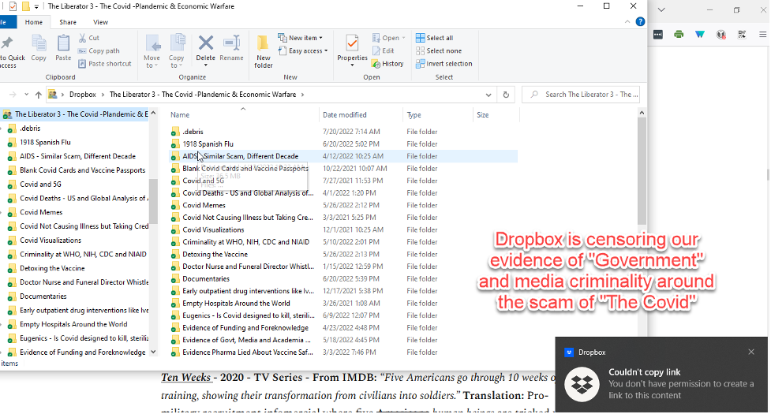Click the file list vertical scrollbar

pos(642,171)
